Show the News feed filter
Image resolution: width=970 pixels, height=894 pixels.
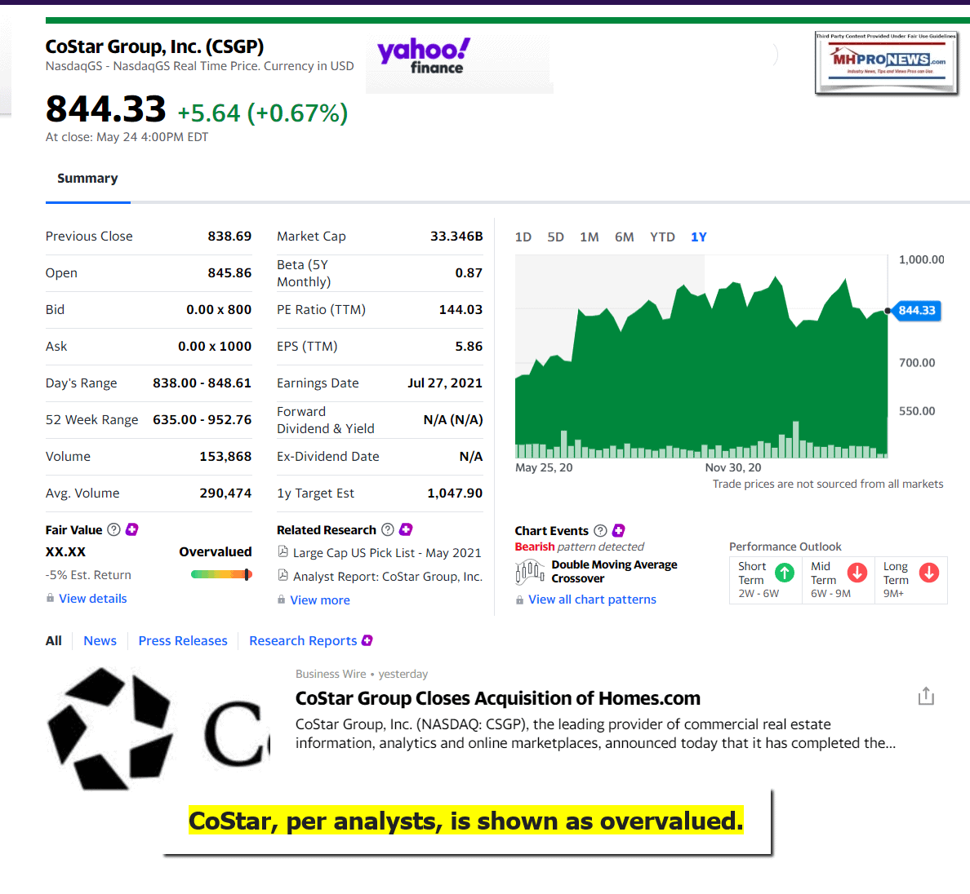coord(100,641)
